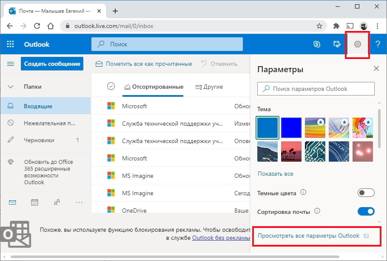This screenshot has width=387, height=261.
Task: Open the Calendar module icon
Action: coord(34,202)
